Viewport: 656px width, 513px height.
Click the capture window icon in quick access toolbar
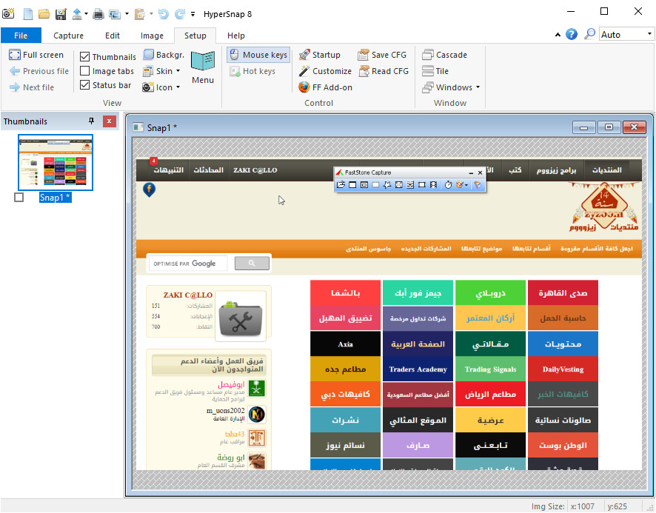tap(115, 14)
